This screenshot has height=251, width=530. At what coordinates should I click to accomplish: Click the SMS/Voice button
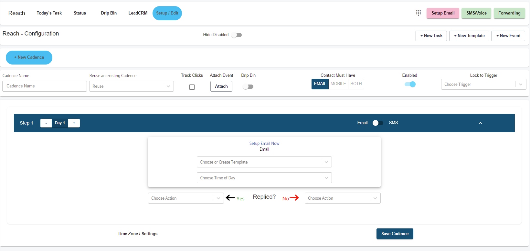point(476,13)
